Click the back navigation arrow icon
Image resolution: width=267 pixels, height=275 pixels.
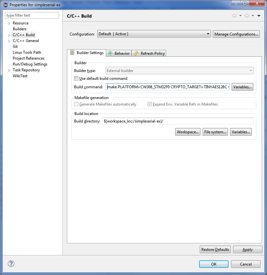[x=234, y=16]
